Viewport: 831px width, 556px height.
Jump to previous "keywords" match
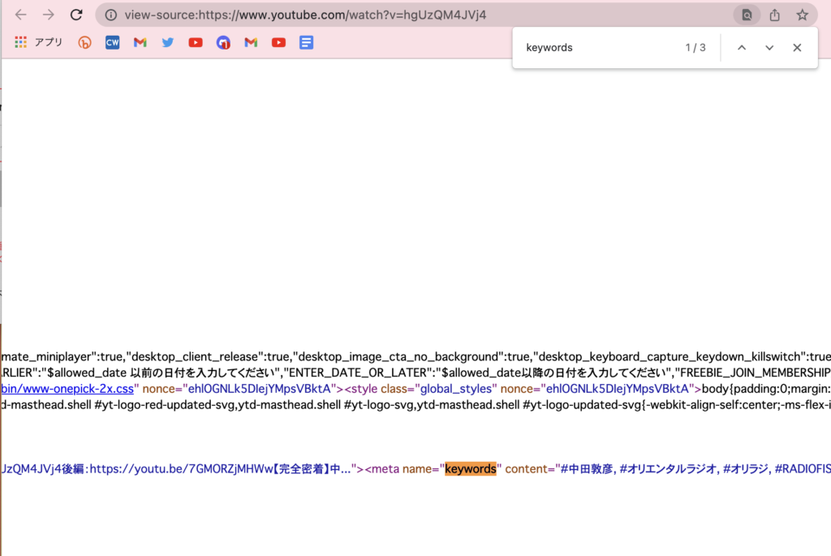click(741, 48)
